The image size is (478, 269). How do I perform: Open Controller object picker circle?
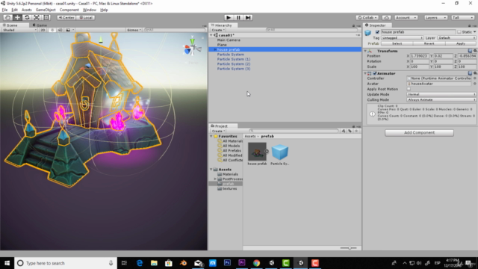coord(475,78)
